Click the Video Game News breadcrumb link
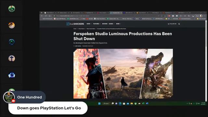This screenshot has height=117, width=208. (x=91, y=29)
